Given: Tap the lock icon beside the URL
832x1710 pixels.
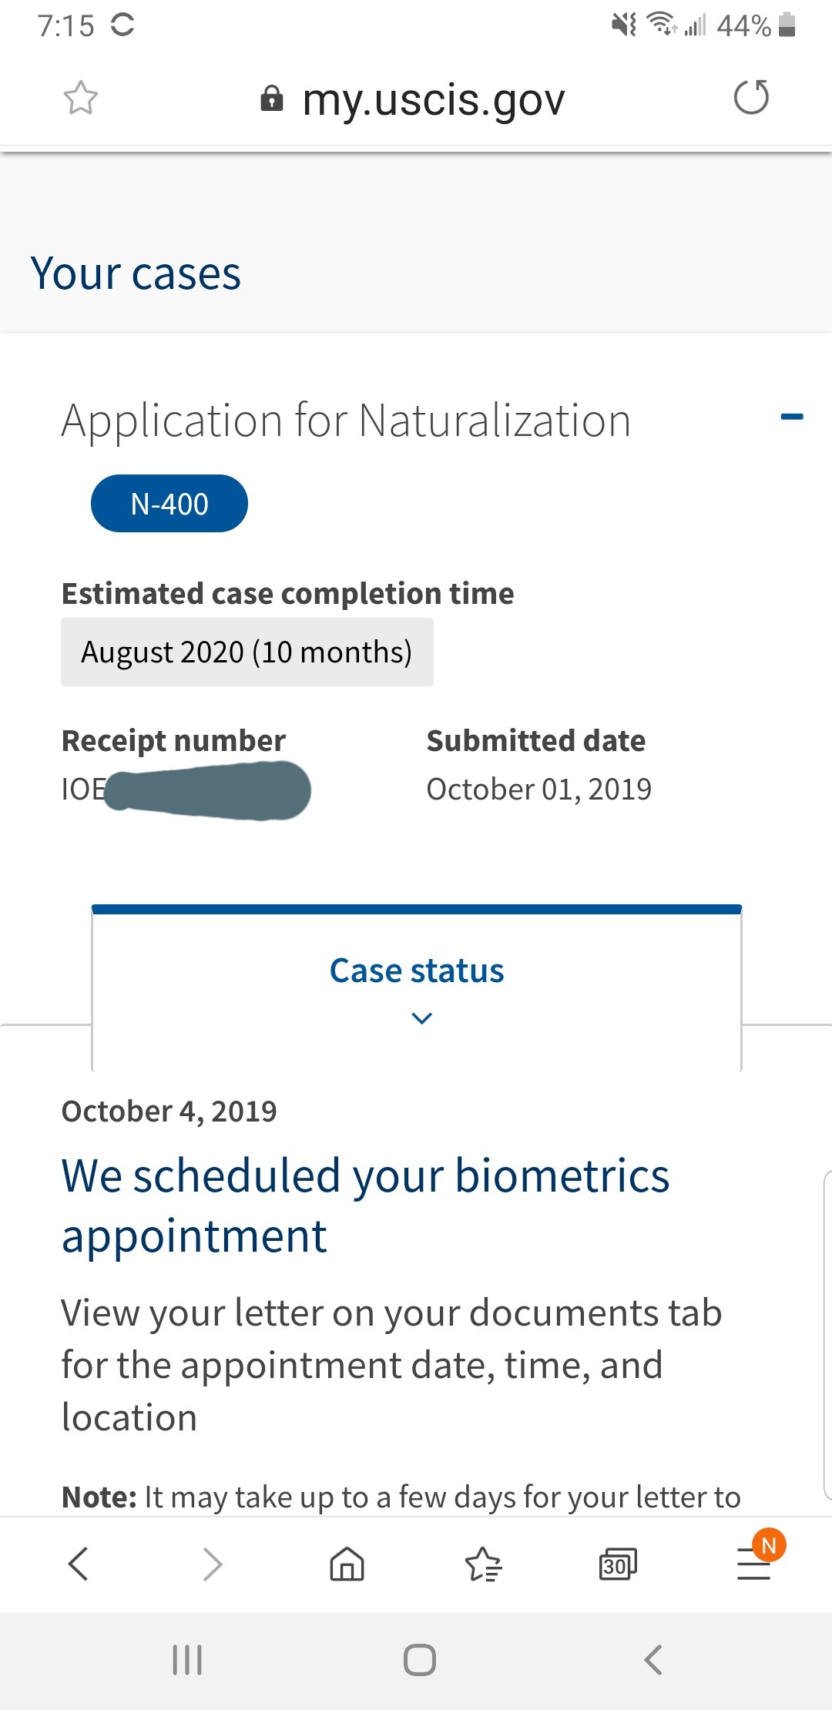Looking at the screenshot, I should click(271, 99).
